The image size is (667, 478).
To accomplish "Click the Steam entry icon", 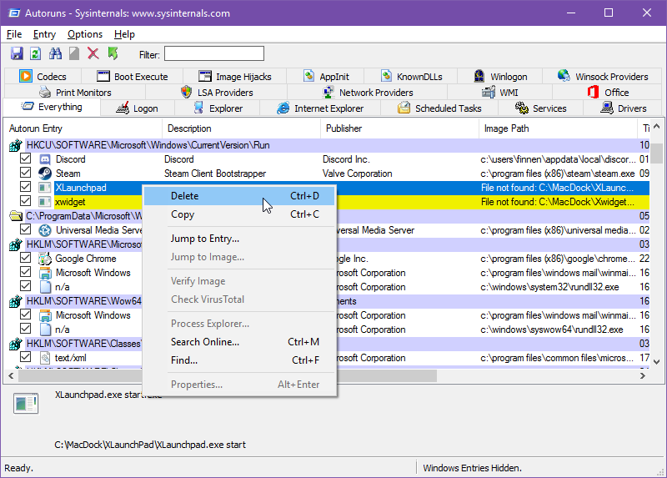I will 45,174.
